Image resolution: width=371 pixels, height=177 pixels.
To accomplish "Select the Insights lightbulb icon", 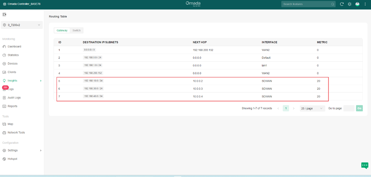I will pyautogui.click(x=4, y=81).
